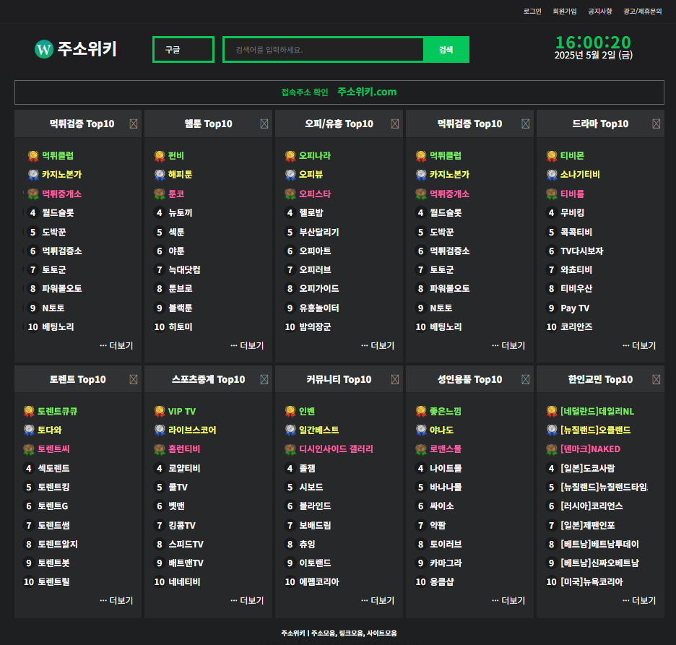Click the green 검색 button
The width and height of the screenshot is (676, 645).
coord(446,50)
